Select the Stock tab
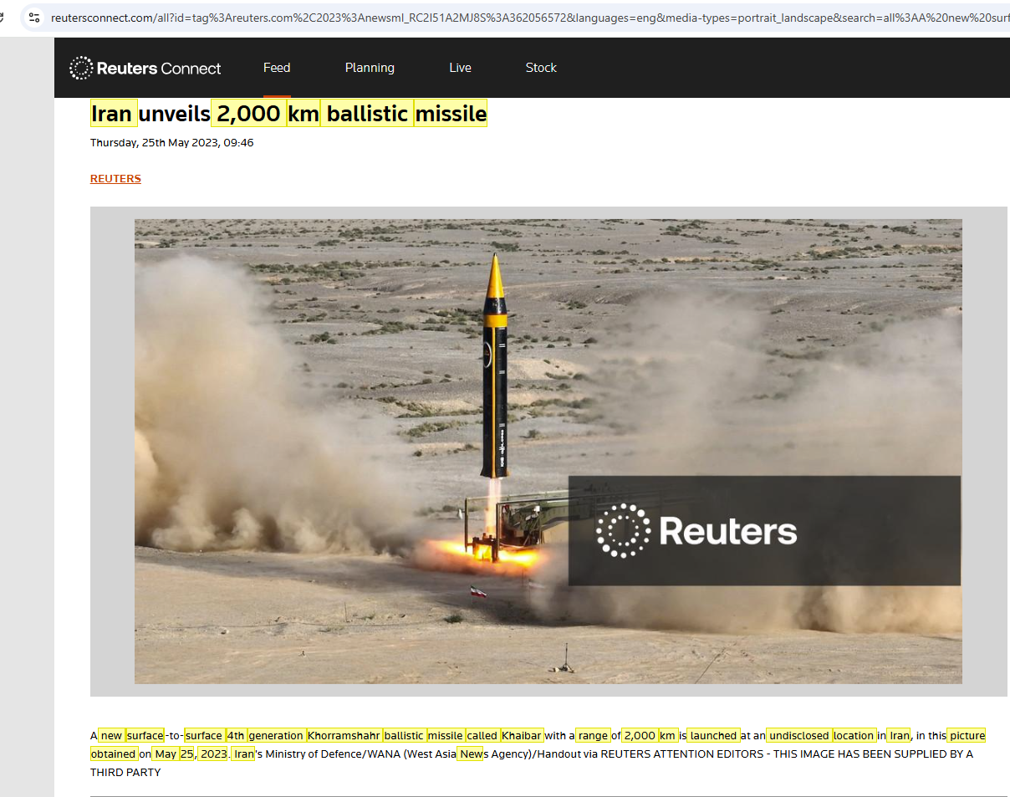 [541, 68]
